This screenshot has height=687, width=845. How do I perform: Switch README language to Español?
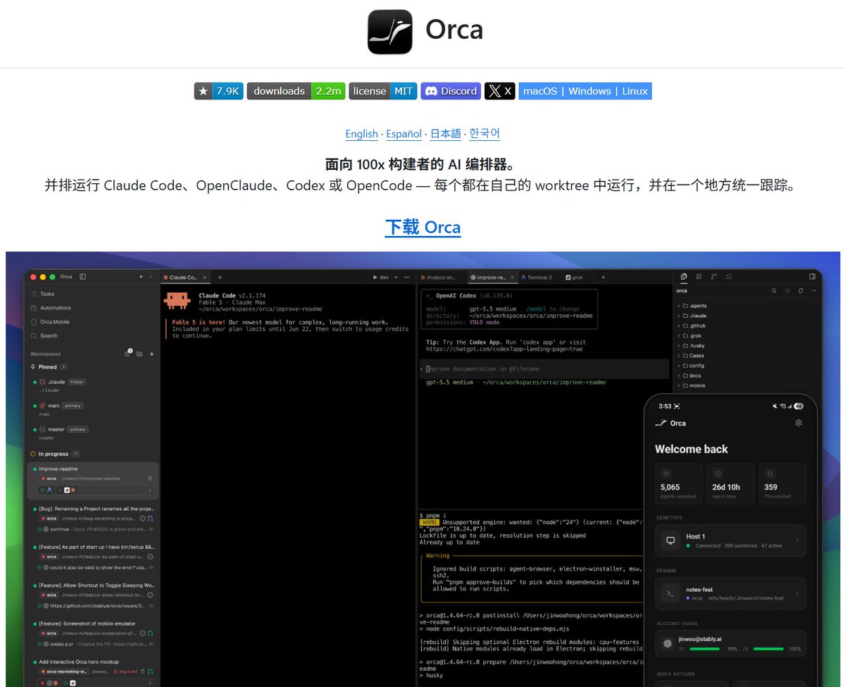pos(404,134)
